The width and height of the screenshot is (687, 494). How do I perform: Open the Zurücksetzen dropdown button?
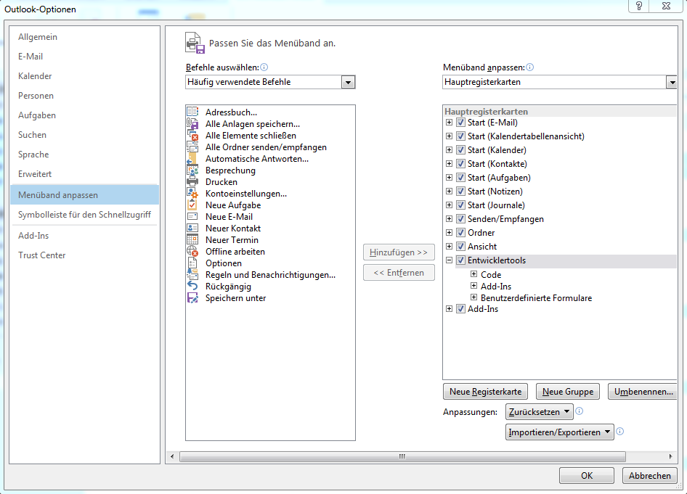coord(540,412)
